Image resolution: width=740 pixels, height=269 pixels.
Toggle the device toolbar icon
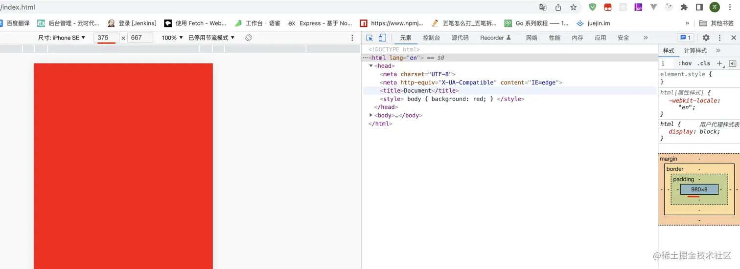[382, 38]
